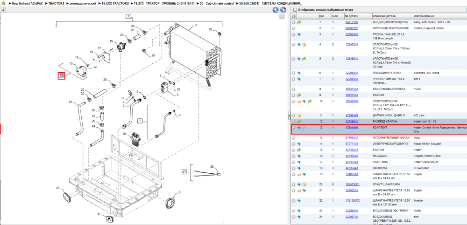Image resolution: width=467 pixels, height=225 pixels.
Task: Go to previous diagram with left arrow
Action: point(276,10)
